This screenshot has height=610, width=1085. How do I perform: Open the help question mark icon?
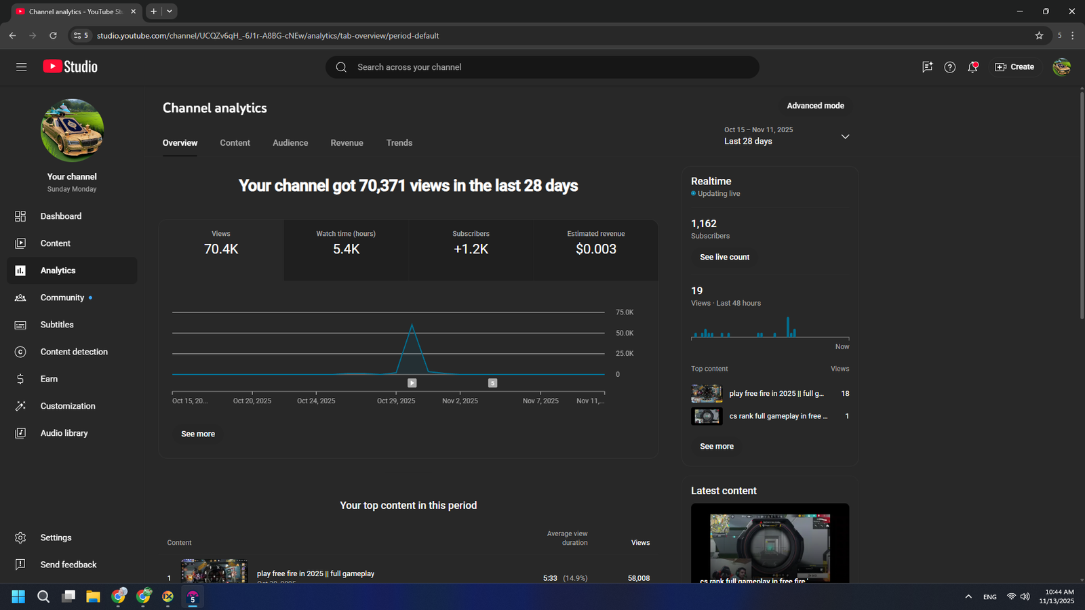tap(949, 67)
